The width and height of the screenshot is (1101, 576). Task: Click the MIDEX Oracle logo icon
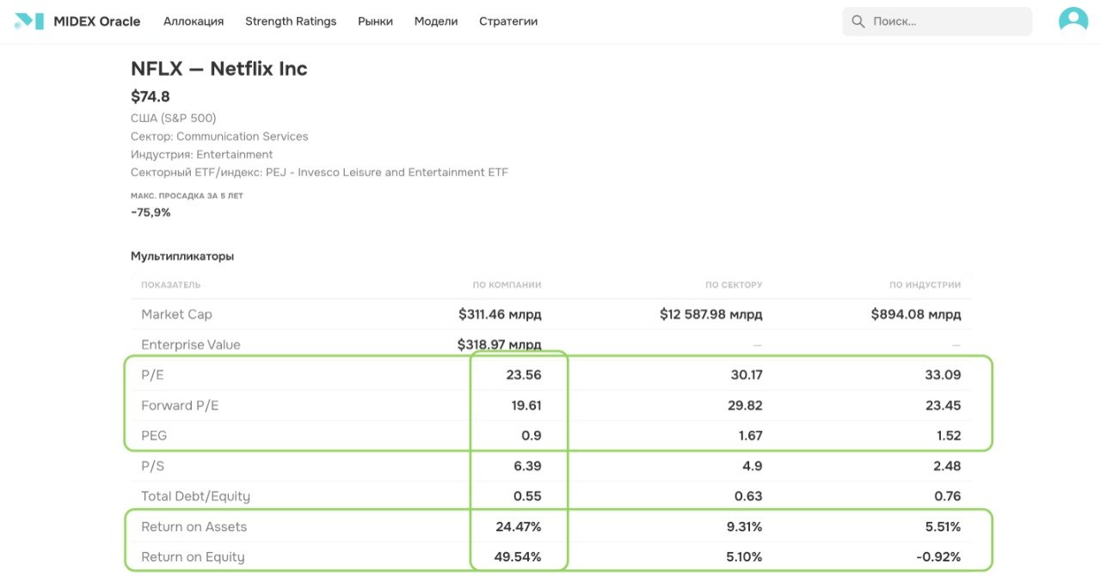(29, 21)
